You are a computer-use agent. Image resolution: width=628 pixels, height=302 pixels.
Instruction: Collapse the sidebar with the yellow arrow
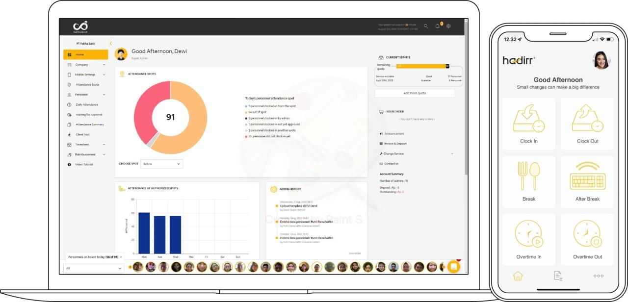(110, 44)
